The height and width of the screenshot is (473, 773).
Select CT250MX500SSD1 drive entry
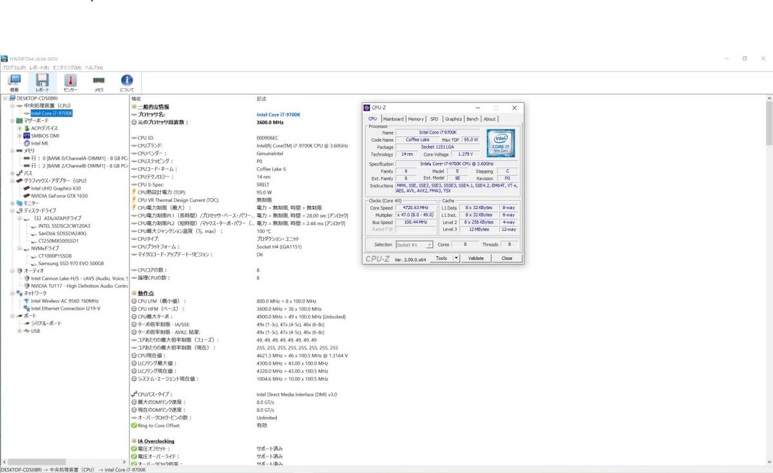point(59,241)
